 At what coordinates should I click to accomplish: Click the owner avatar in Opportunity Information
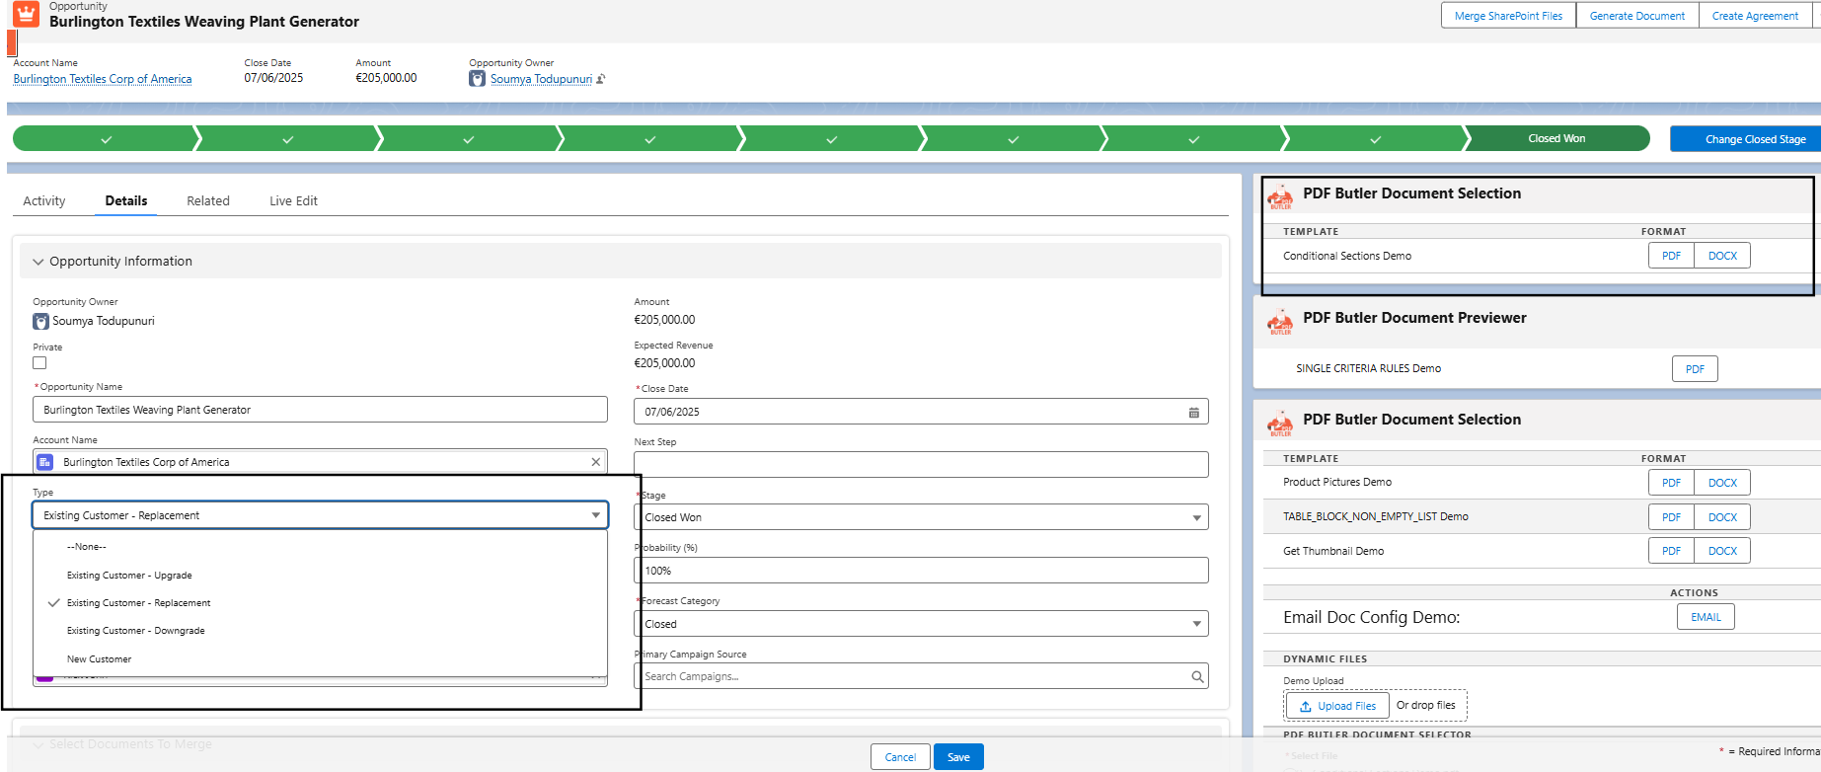click(x=40, y=322)
